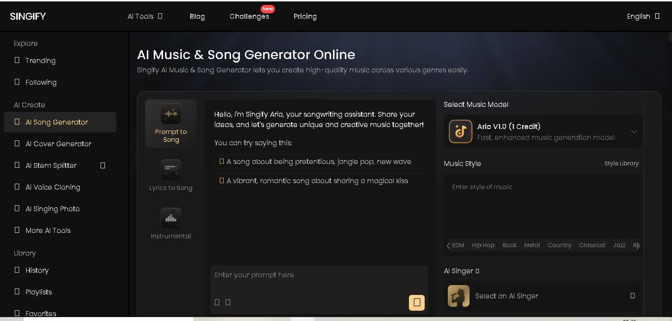Image resolution: width=672 pixels, height=321 pixels.
Task: Select the Jazz style tag
Action: (x=619, y=245)
